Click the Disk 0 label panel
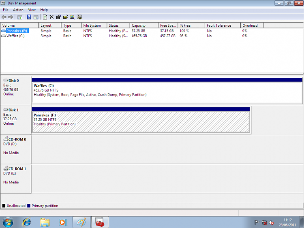 (x=16, y=90)
